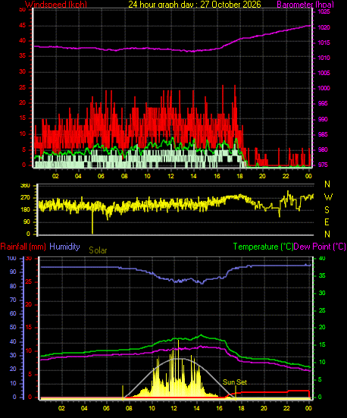The height and width of the screenshot is (418, 347).
Task: Click the "Windspeed (kph)" axis title
Action: [x=55, y=5]
